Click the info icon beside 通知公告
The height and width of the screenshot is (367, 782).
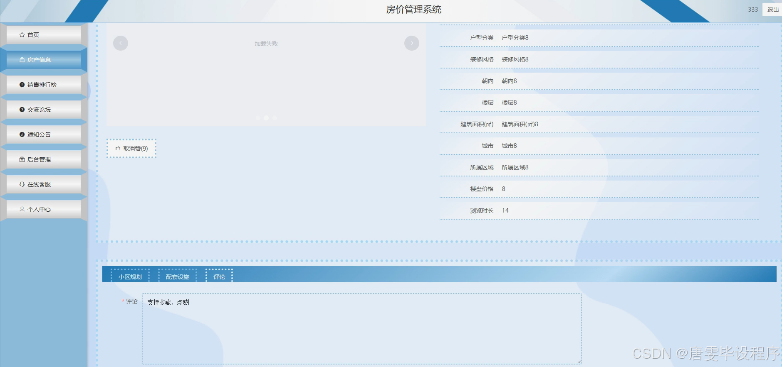22,135
